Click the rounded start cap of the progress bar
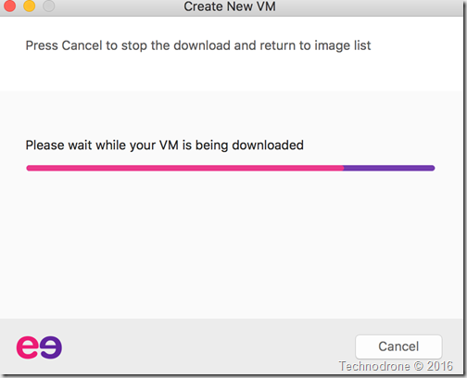Image resolution: width=467 pixels, height=378 pixels. point(29,168)
